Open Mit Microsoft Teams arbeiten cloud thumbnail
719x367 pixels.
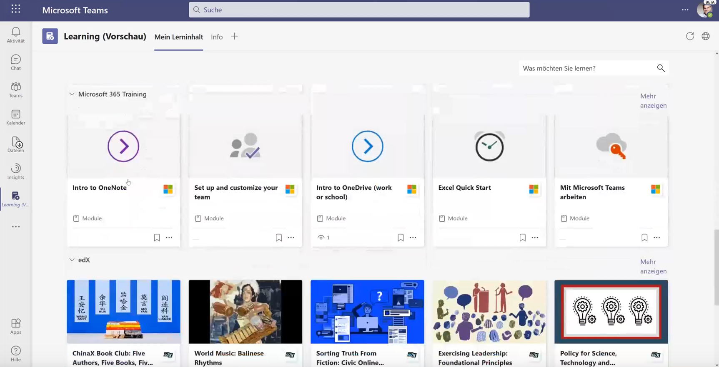pos(611,146)
